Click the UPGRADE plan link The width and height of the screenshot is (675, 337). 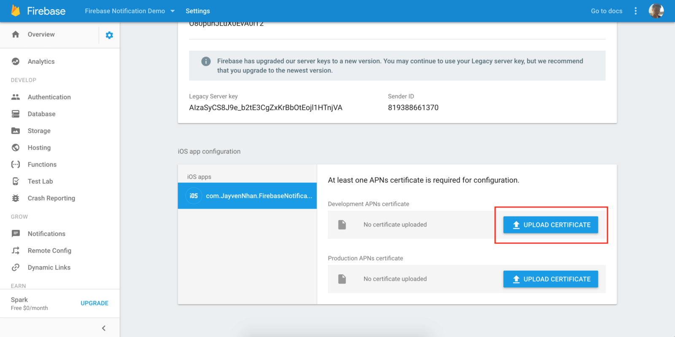point(94,303)
